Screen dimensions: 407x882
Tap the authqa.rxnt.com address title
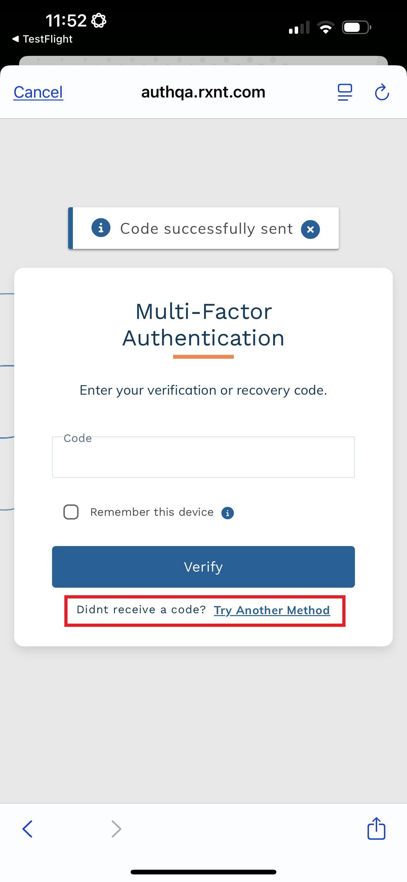click(x=203, y=92)
